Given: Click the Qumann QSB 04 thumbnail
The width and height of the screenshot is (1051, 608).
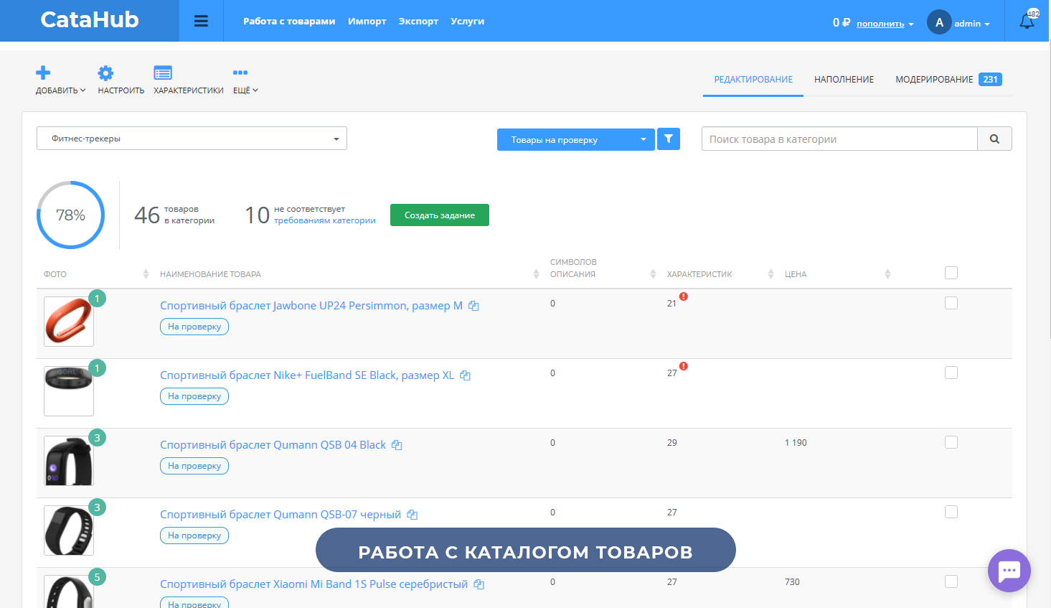Looking at the screenshot, I should [69, 461].
